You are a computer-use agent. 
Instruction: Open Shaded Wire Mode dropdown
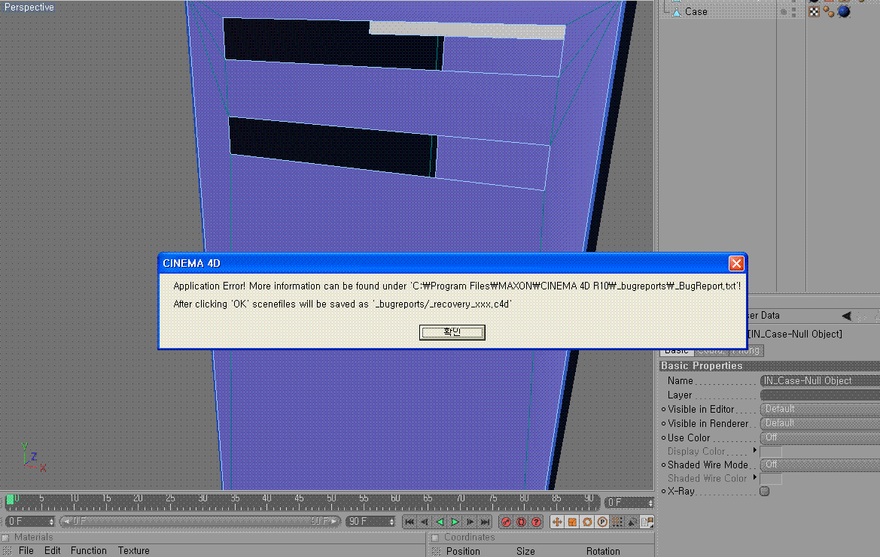[x=820, y=465]
